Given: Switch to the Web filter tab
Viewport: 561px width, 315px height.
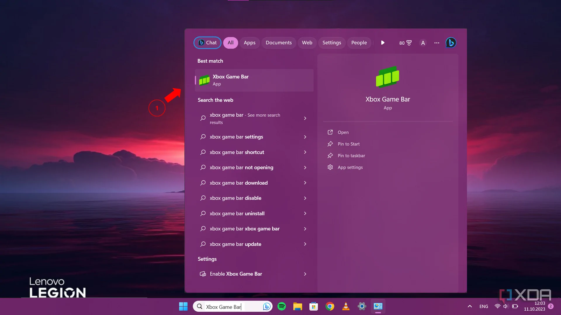Looking at the screenshot, I should (307, 43).
